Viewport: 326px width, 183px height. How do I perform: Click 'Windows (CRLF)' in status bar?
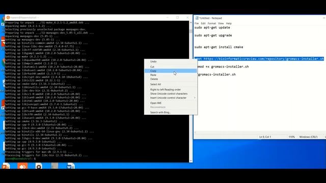[308, 137]
